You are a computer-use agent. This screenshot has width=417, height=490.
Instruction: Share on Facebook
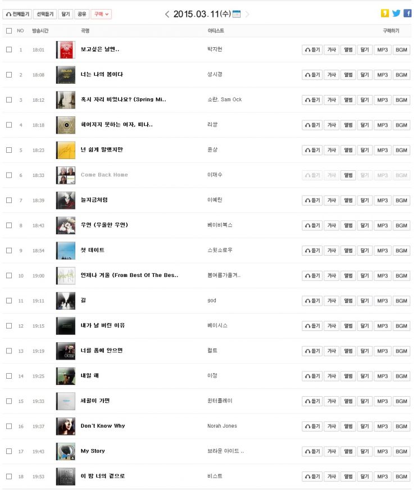[407, 13]
